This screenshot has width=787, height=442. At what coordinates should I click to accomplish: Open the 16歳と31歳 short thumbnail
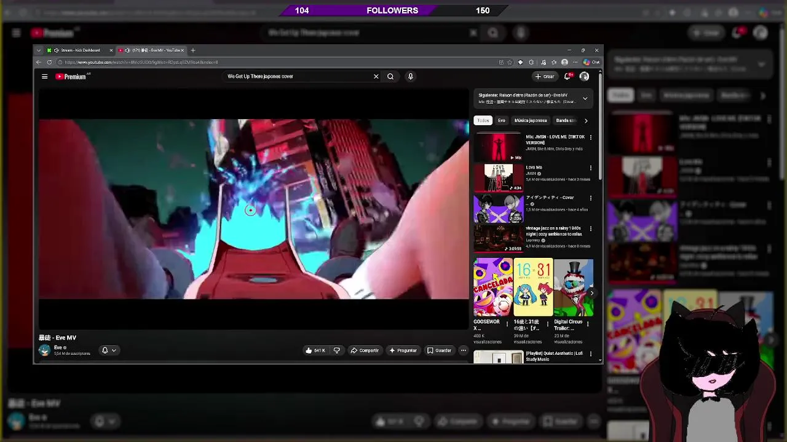coord(533,287)
